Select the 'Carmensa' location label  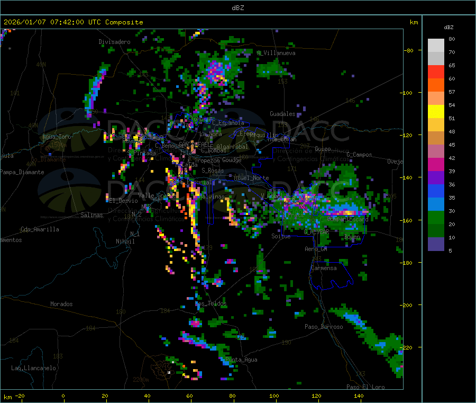coord(324,268)
